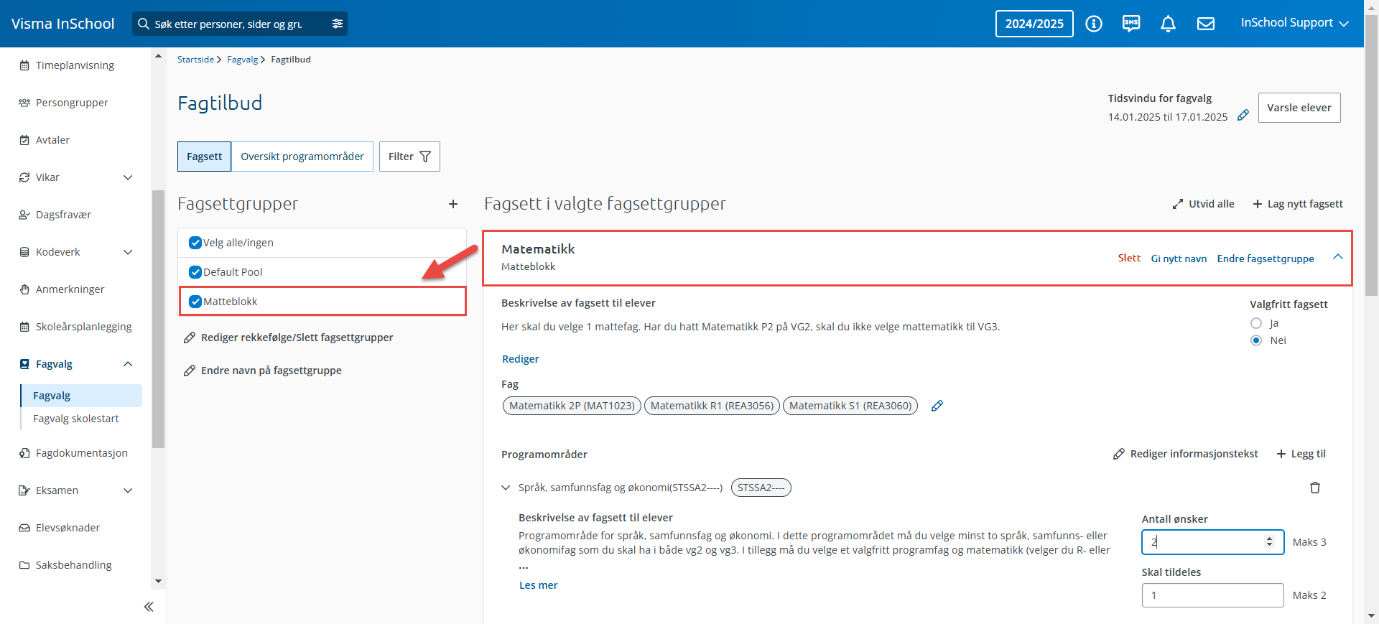The height and width of the screenshot is (624, 1379).
Task: Collapse the Språk, samfunnsfag og økonomi row
Action: point(506,488)
